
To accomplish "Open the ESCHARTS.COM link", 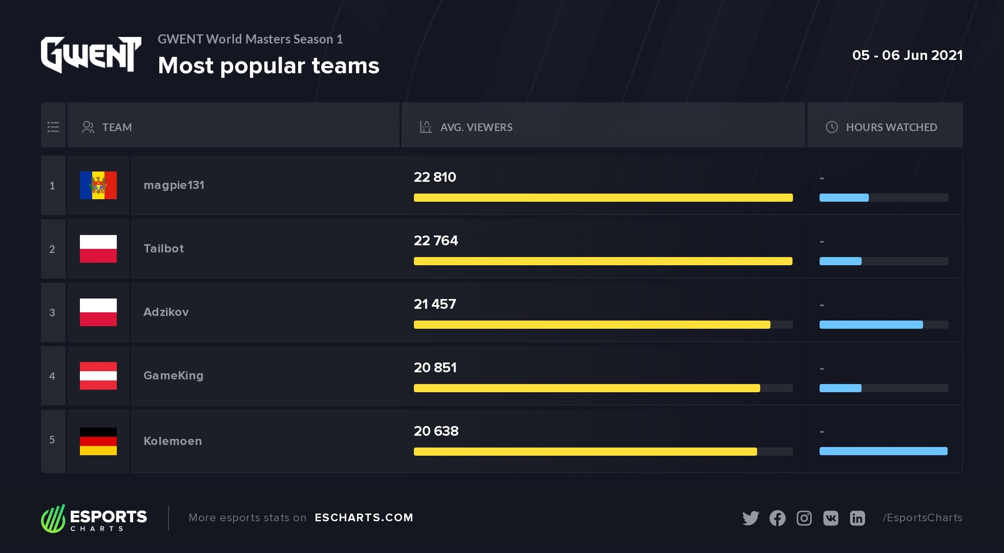I will (364, 518).
